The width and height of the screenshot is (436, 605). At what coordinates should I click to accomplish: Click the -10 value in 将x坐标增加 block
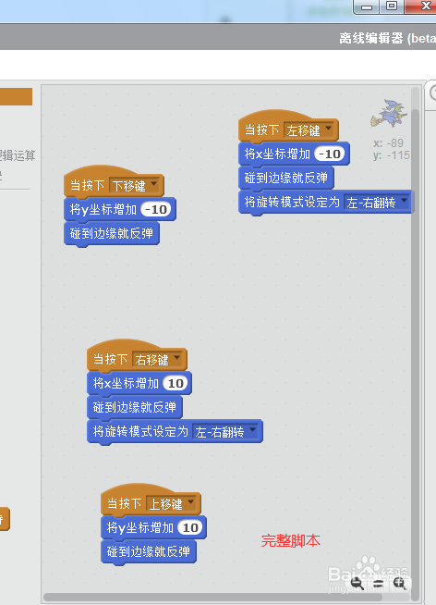(x=330, y=154)
